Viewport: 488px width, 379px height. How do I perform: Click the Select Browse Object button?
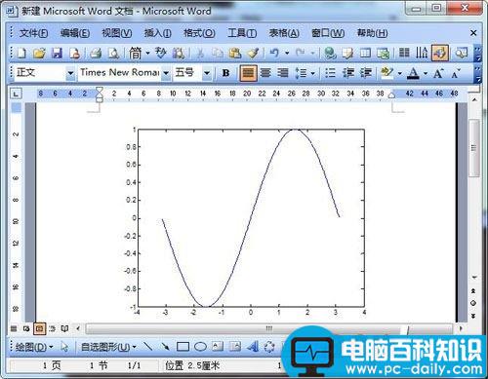473,303
